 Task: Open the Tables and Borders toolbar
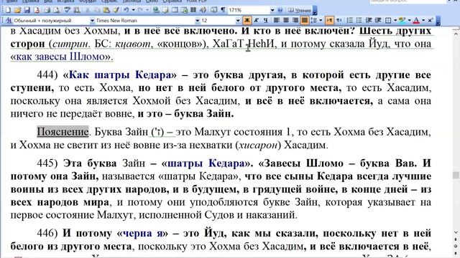tap(165, 10)
